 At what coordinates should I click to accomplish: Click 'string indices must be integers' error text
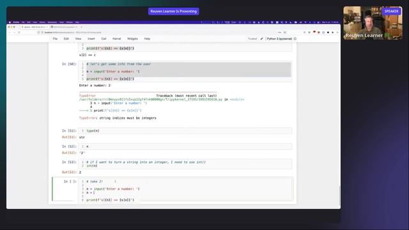[128, 118]
